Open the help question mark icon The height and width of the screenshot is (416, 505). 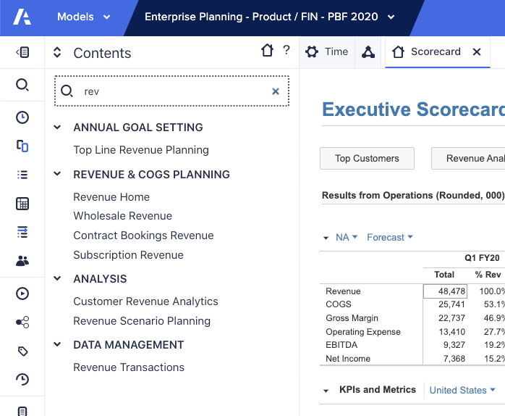point(287,51)
